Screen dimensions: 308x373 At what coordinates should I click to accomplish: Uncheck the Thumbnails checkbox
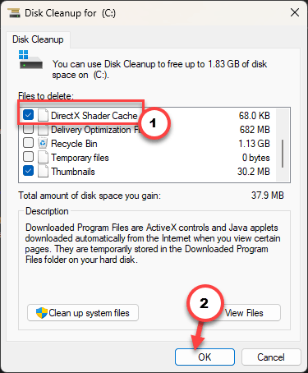coord(28,171)
